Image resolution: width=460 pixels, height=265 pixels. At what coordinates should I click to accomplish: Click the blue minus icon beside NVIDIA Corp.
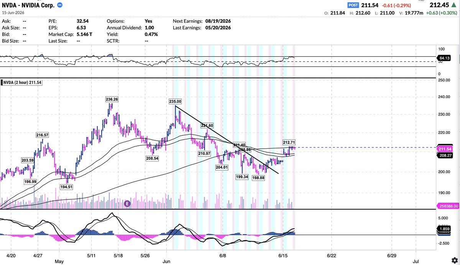click(60, 5)
